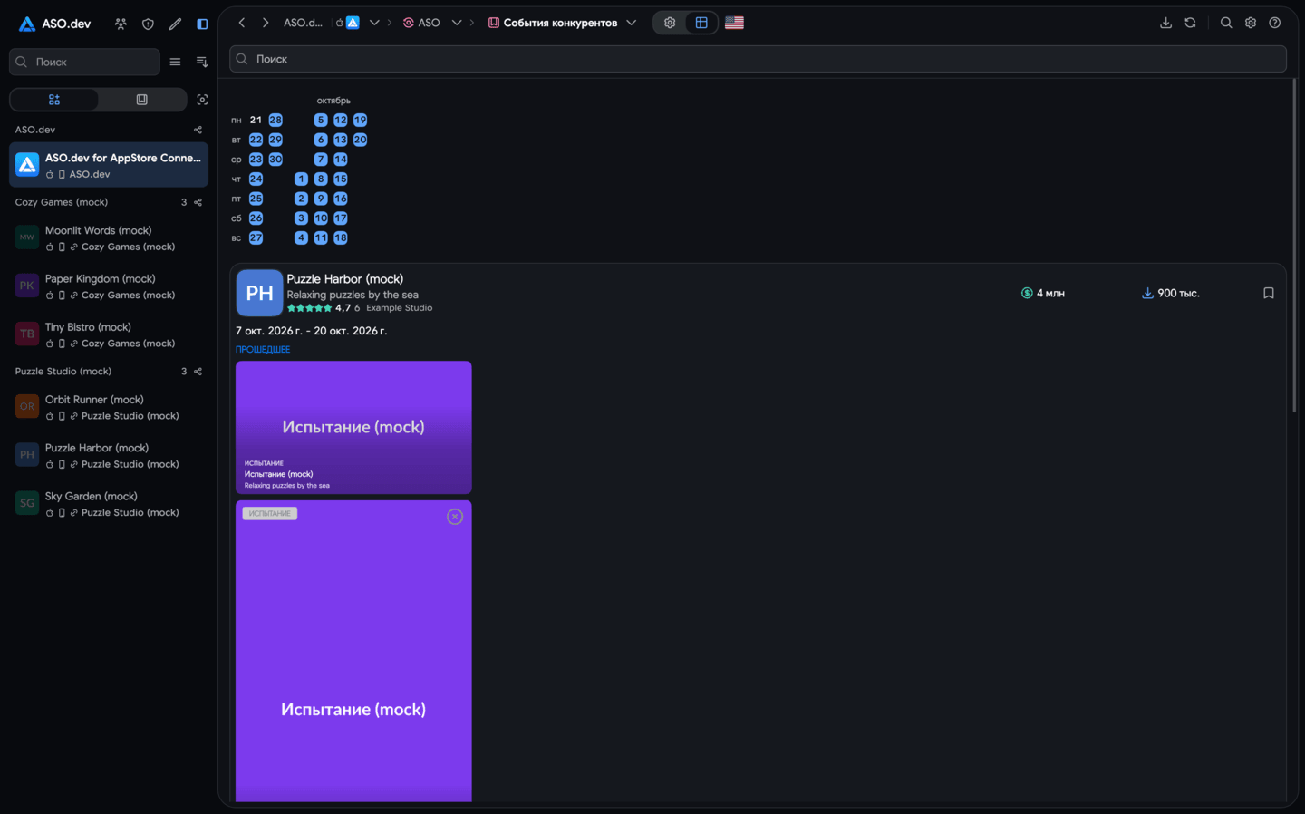
Task: Open the Испытание (mock) event thumbnail
Action: (x=353, y=427)
